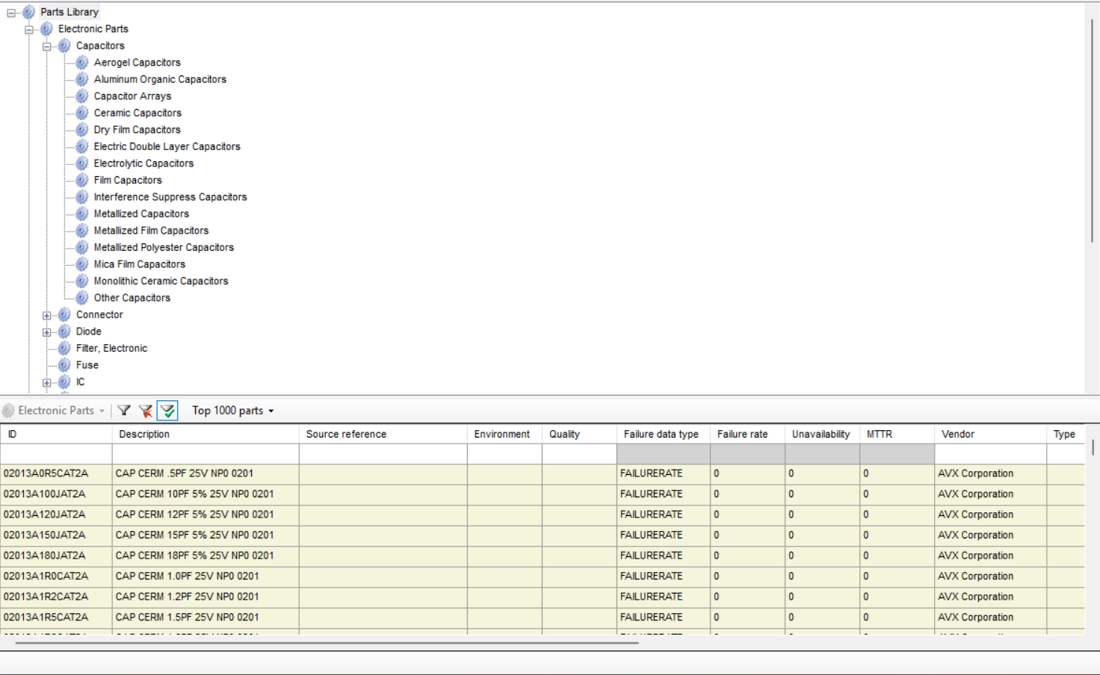Click the Filter, Electronic gear icon
1100x675 pixels.
point(64,348)
